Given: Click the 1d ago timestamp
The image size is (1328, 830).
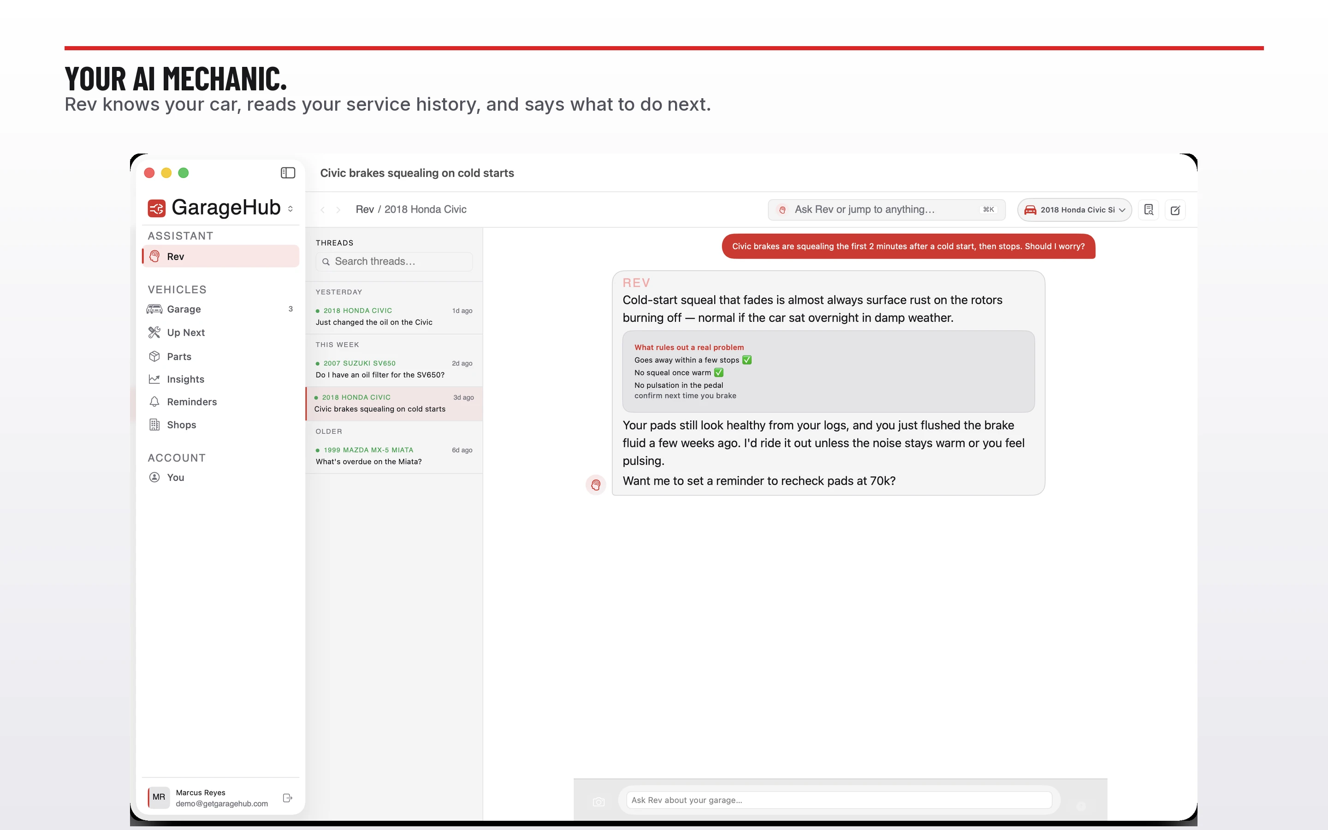Looking at the screenshot, I should tap(462, 311).
